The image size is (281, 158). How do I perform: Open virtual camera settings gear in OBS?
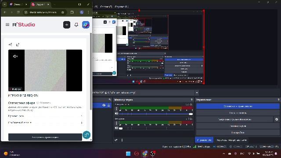pos(277,119)
